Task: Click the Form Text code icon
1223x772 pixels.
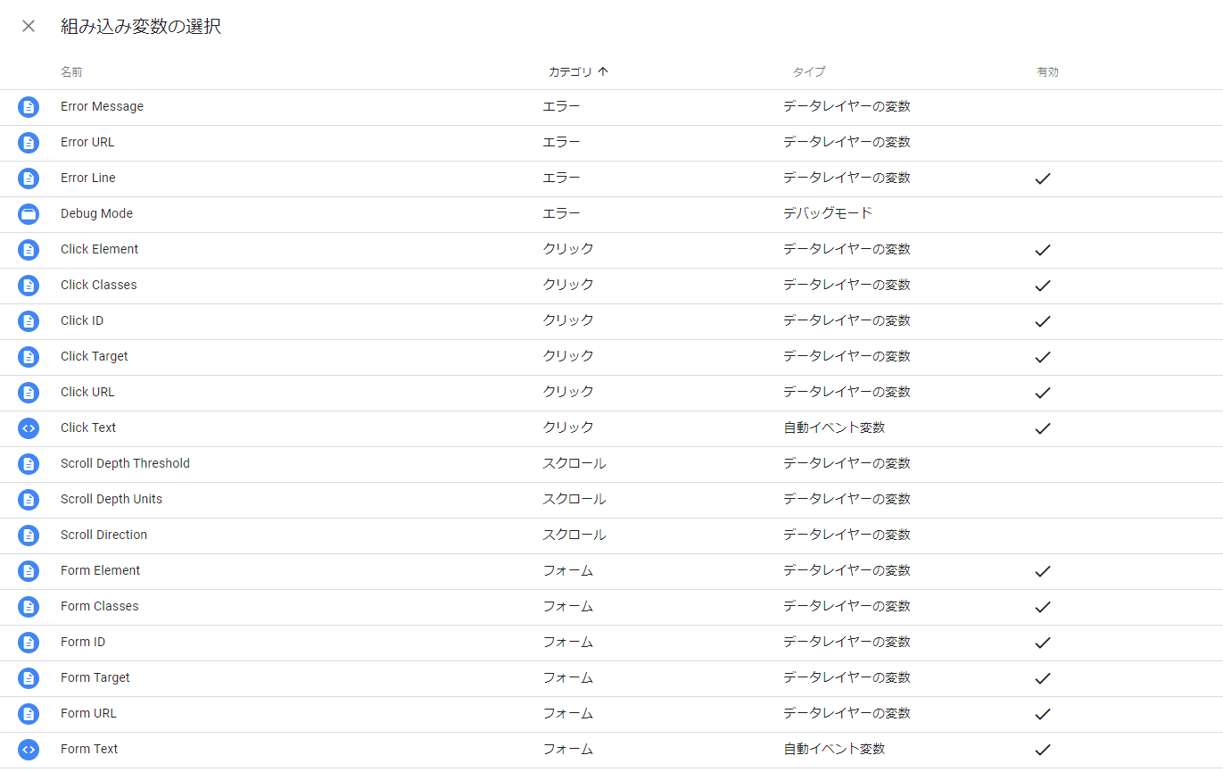Action: pyautogui.click(x=29, y=750)
